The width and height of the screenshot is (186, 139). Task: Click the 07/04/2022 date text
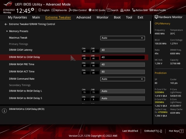(9, 10)
